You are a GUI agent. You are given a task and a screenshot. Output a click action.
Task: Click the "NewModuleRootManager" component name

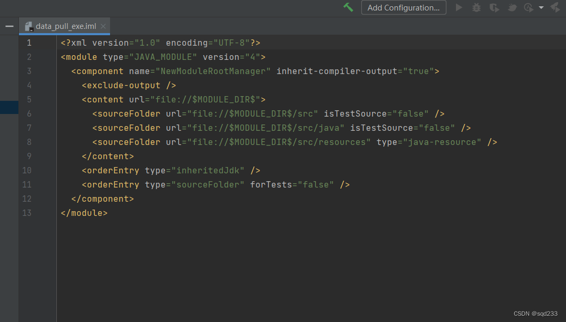coord(213,71)
